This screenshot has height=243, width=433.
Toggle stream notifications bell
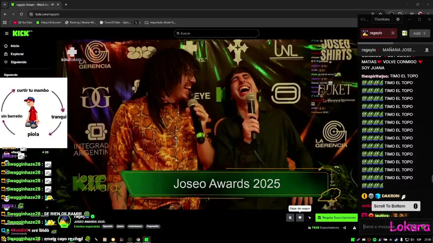coord(290,218)
